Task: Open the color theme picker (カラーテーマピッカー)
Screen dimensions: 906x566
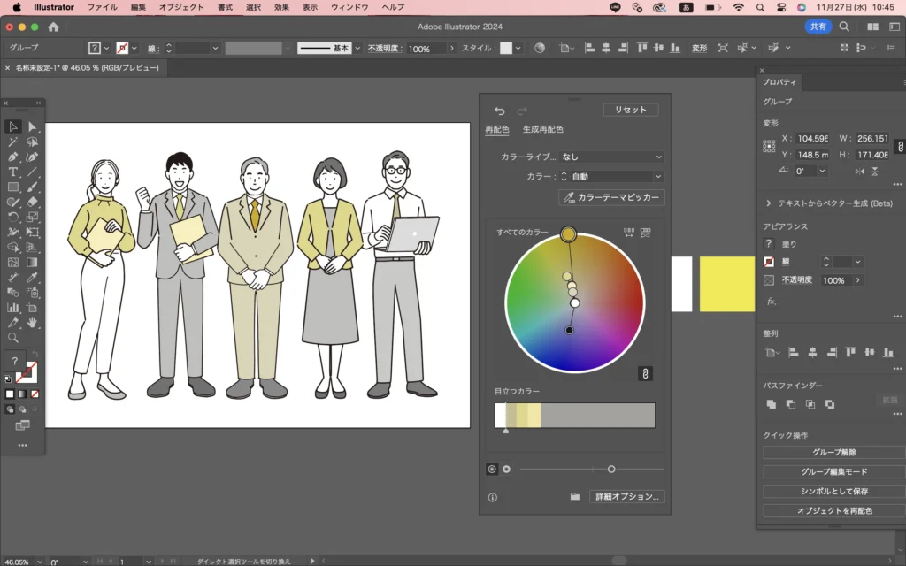Action: (611, 197)
